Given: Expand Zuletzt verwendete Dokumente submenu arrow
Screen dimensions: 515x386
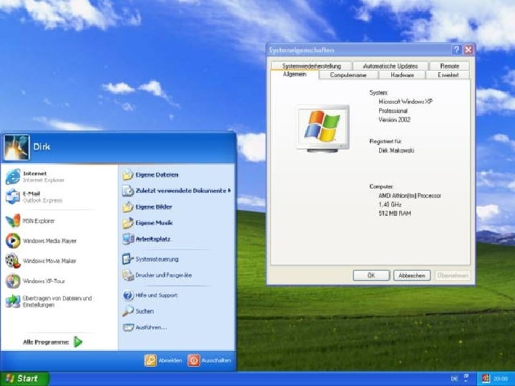Looking at the screenshot, I should point(230,190).
